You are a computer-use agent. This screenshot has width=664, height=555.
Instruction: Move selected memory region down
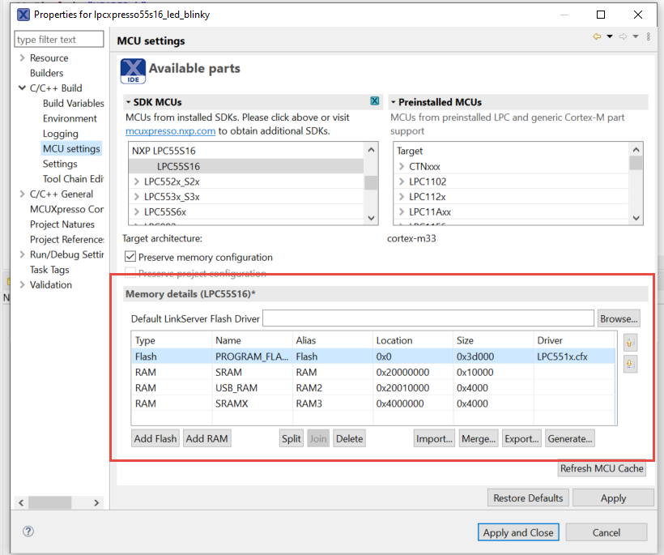(630, 365)
